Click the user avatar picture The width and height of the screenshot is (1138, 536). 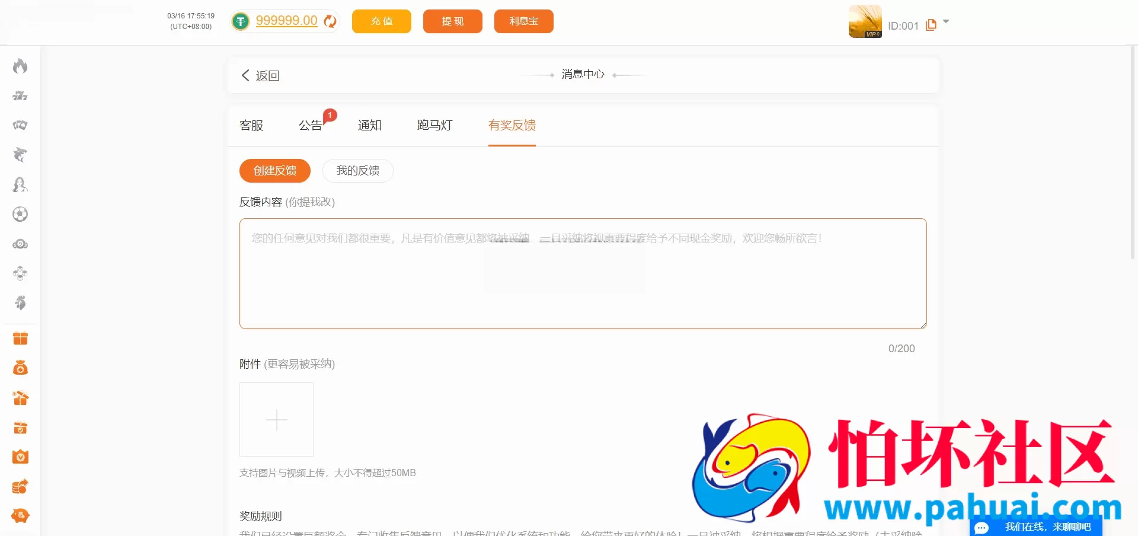(865, 21)
